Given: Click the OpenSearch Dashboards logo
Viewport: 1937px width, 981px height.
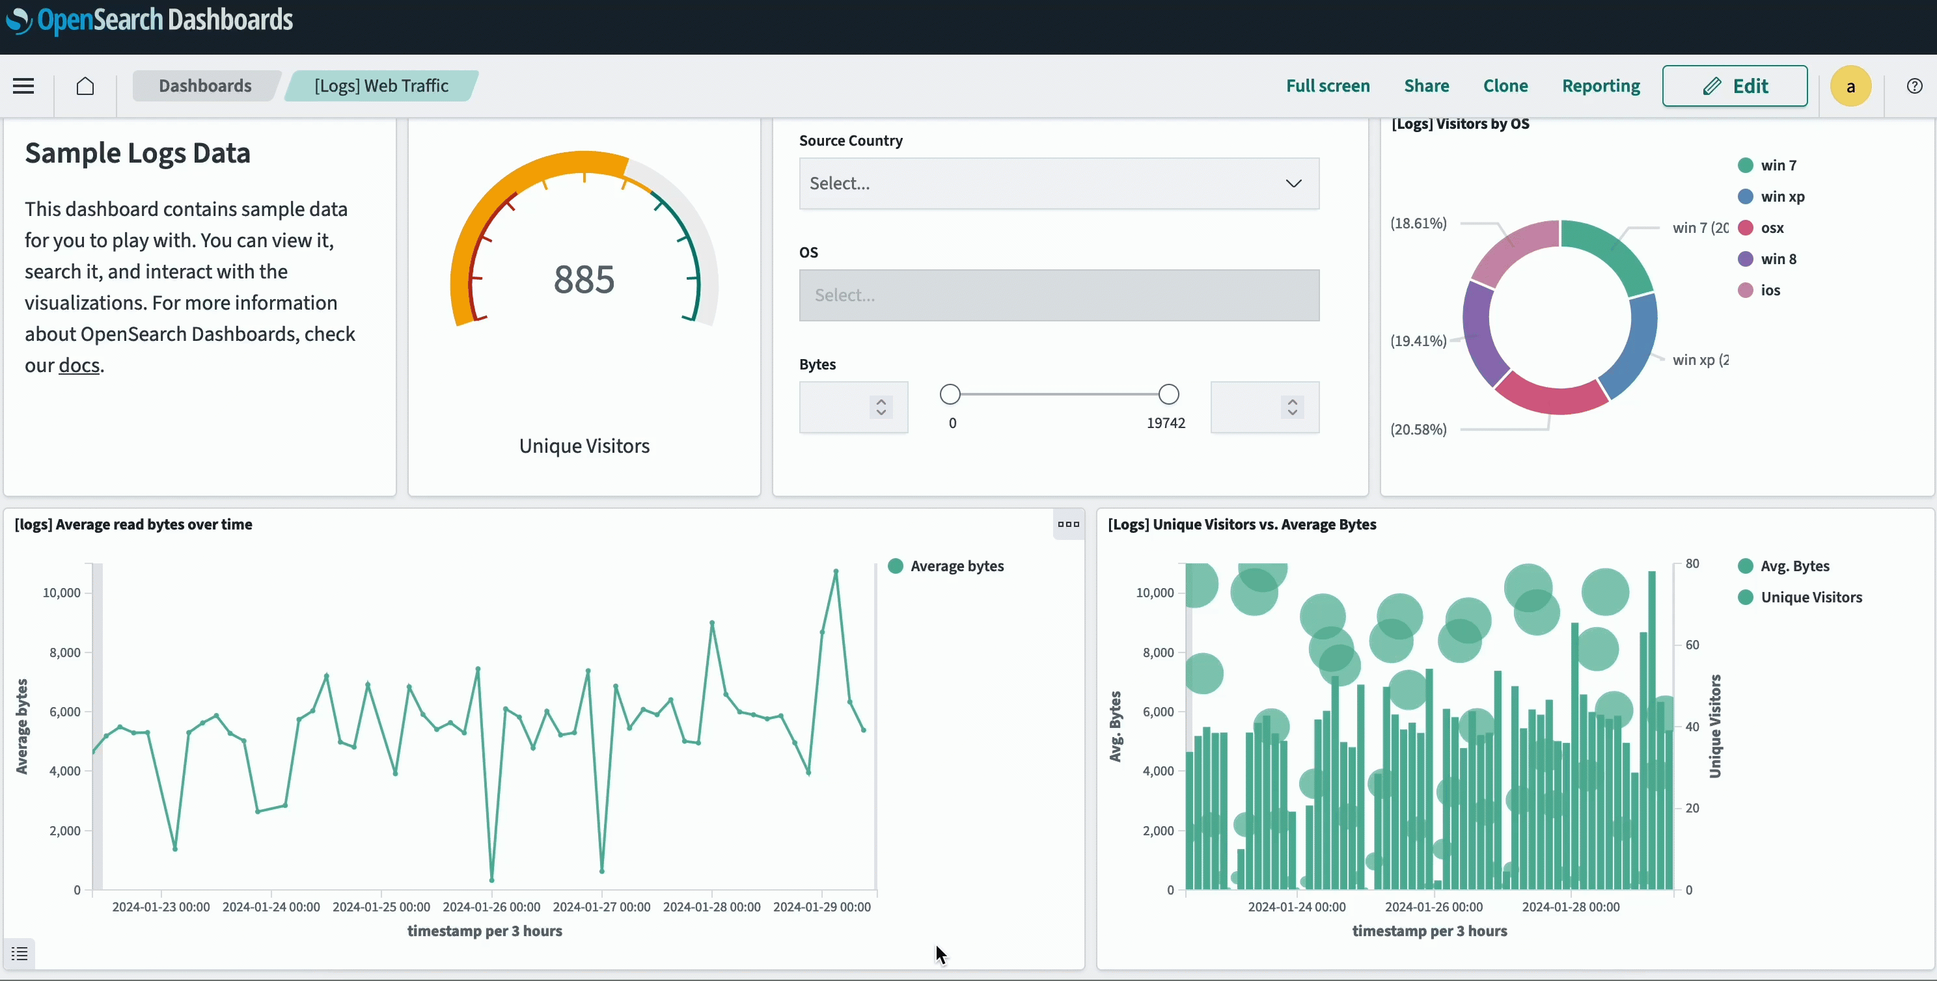Looking at the screenshot, I should point(150,20).
